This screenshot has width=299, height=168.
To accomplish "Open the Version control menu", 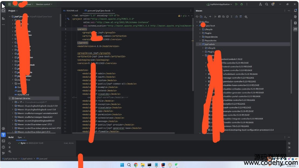I will [44, 4].
